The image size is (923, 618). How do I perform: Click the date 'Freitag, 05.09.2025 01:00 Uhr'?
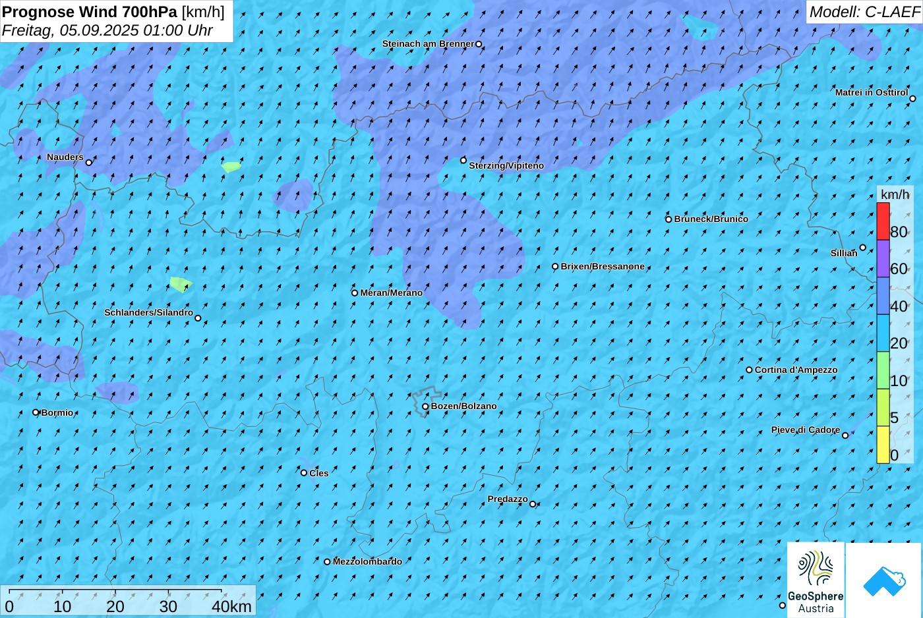point(107,30)
